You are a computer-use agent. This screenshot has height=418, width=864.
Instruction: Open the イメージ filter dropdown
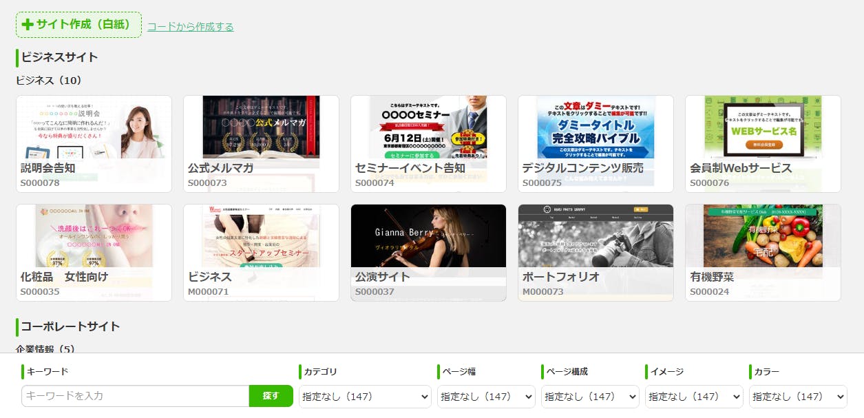pyautogui.click(x=694, y=397)
